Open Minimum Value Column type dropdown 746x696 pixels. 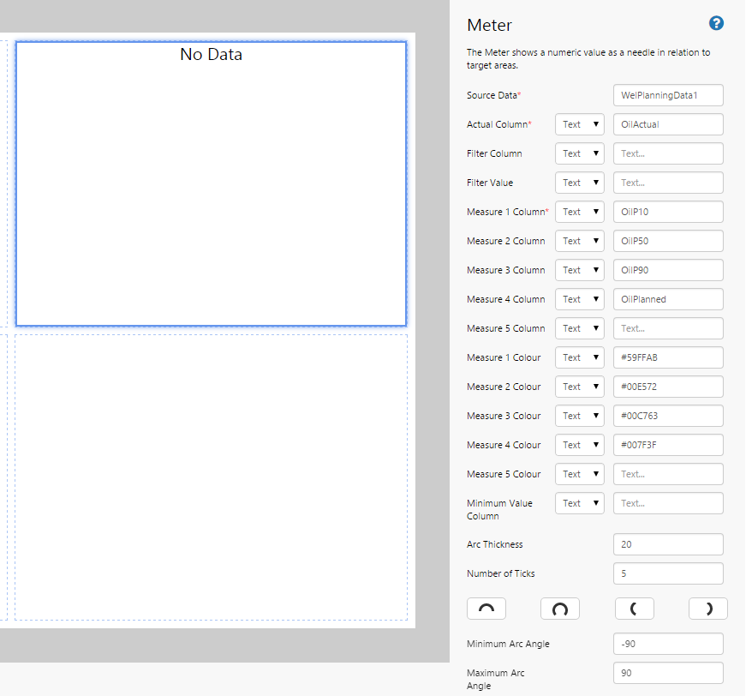(x=579, y=503)
